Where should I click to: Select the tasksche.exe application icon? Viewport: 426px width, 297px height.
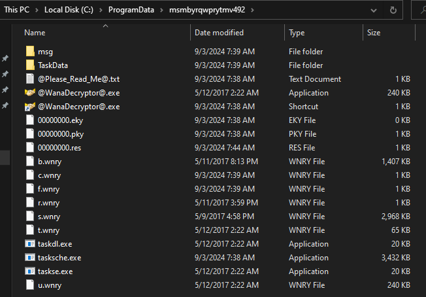click(x=30, y=258)
